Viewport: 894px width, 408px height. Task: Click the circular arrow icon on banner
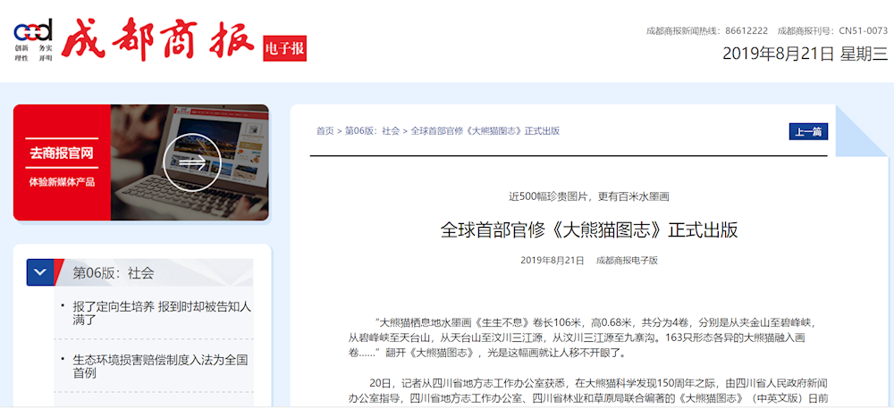point(192,162)
